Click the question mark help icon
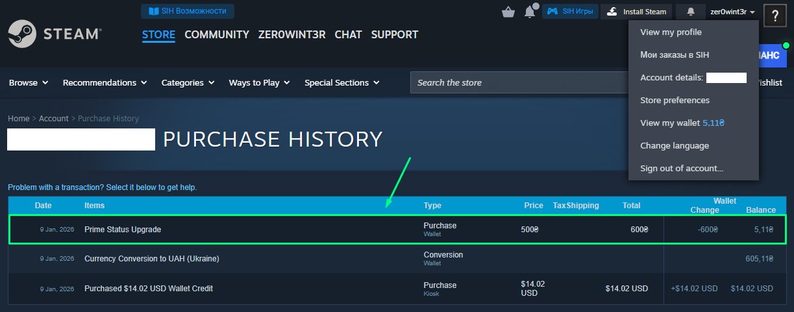Screen dimensions: 794x312 pos(775,16)
